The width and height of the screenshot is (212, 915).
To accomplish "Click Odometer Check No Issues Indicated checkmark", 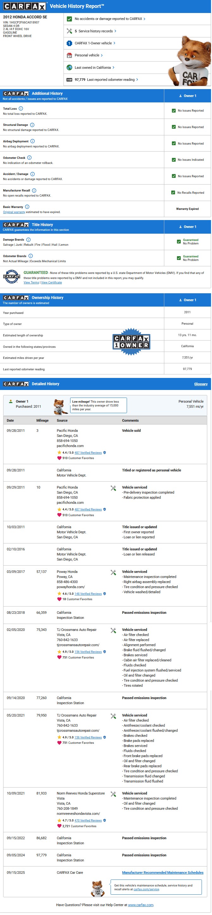I will tap(174, 159).
